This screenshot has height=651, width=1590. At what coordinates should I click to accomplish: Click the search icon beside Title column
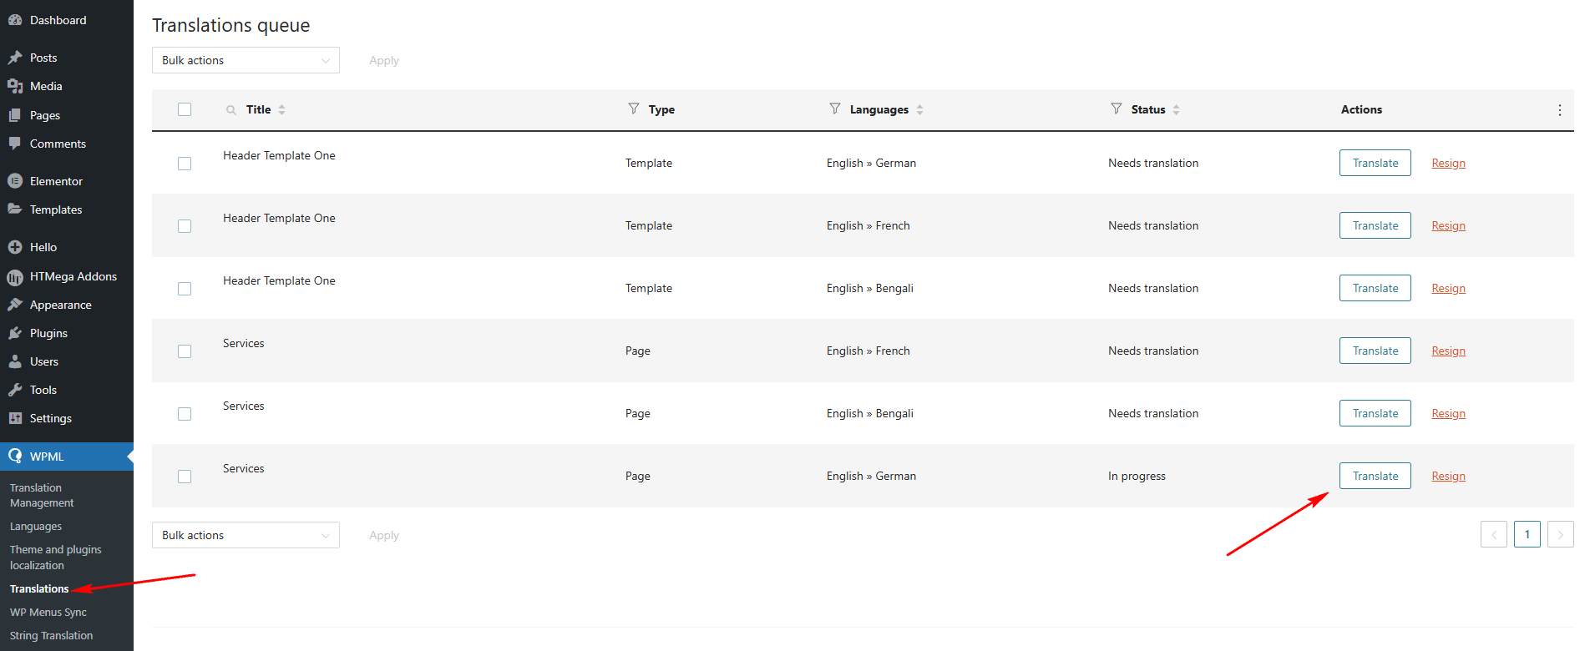(231, 110)
